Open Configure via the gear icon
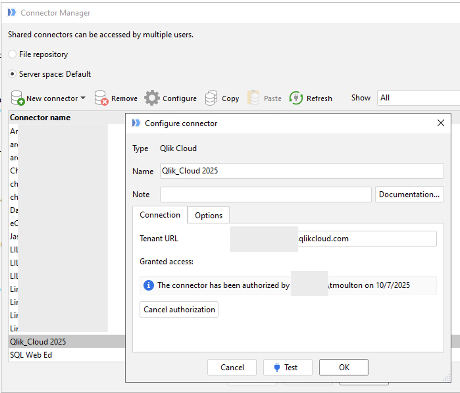 152,98
